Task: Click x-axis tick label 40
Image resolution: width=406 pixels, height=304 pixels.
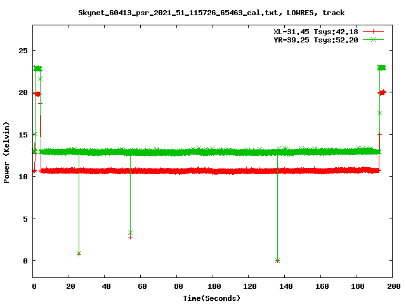Action: [106, 286]
